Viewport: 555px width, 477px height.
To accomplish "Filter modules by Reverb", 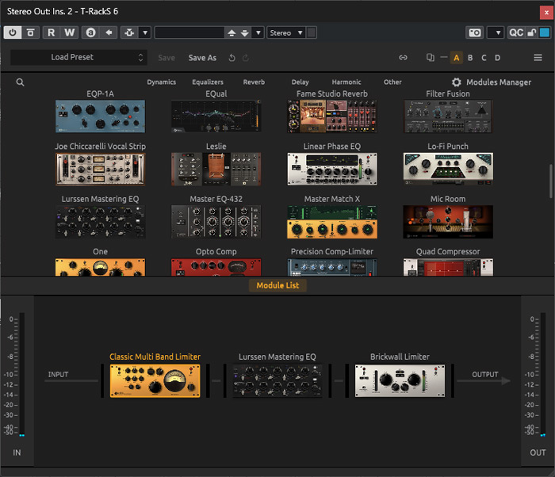I will pos(254,82).
